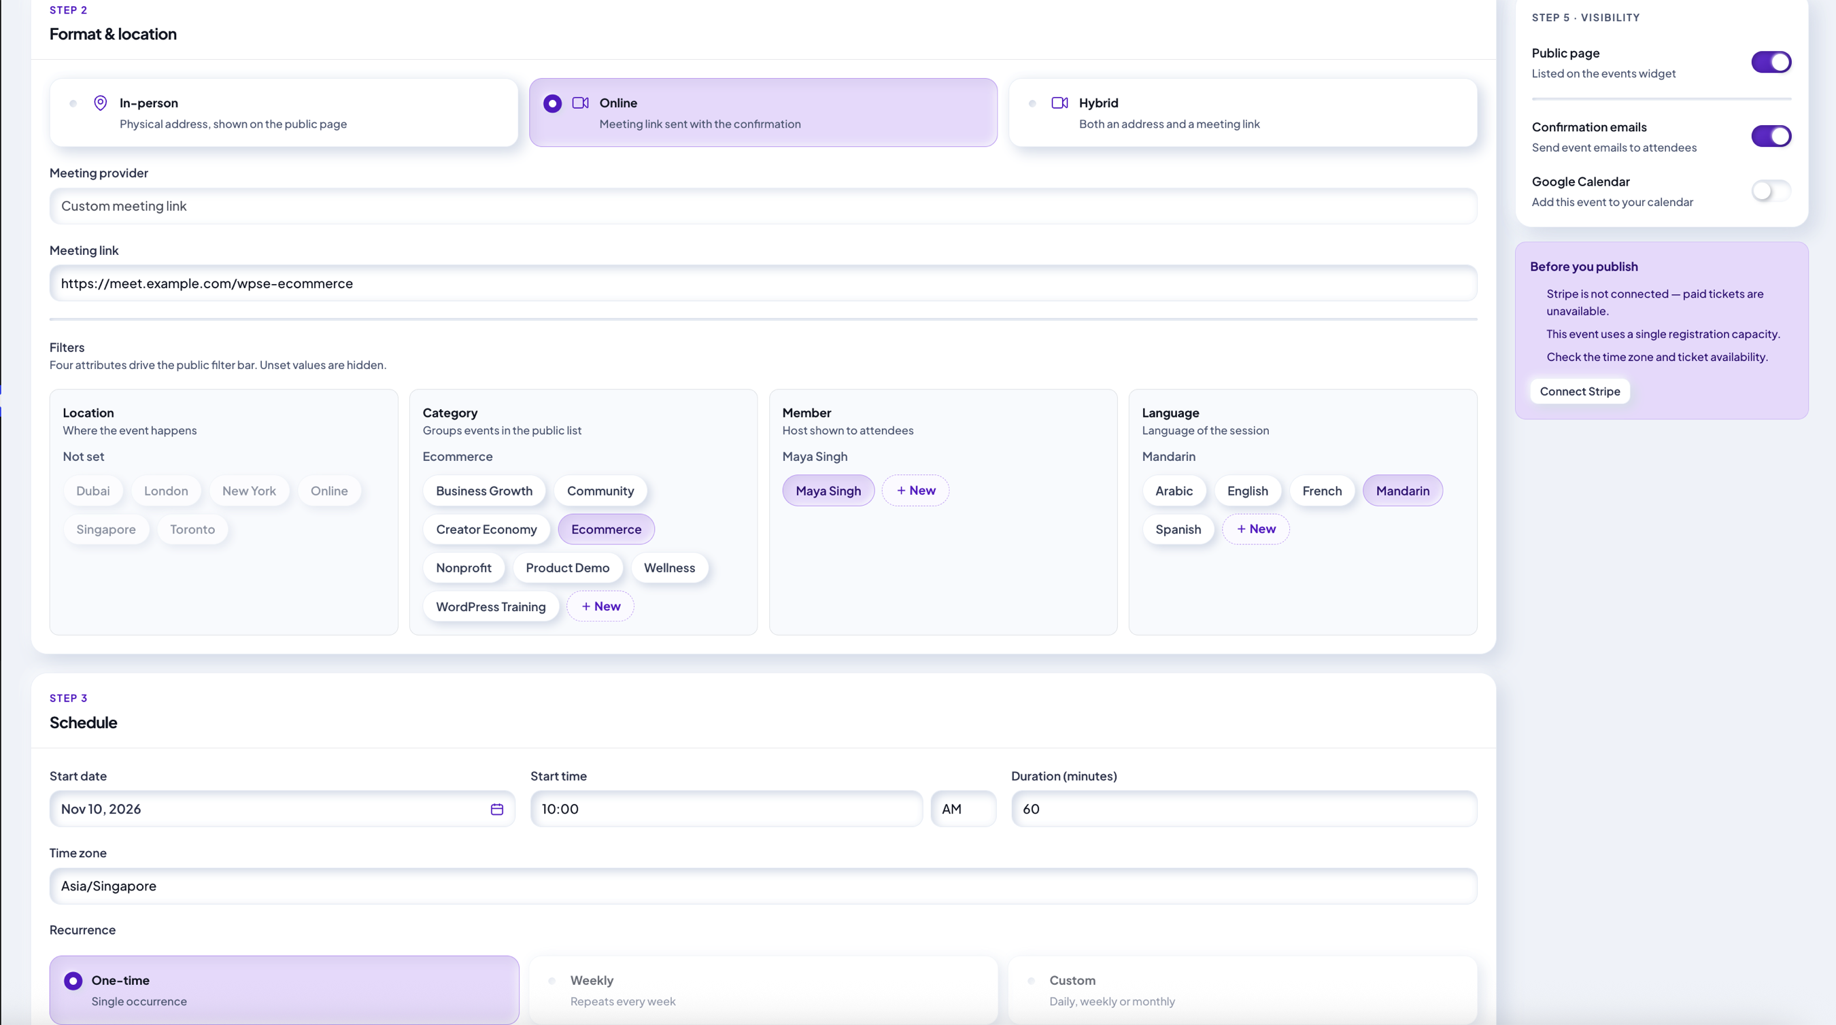Choose Custom recurrence option

tap(1243, 990)
